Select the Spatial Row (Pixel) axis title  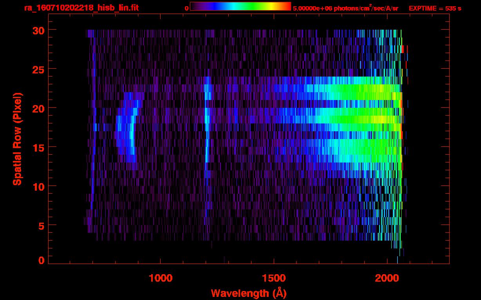18,139
